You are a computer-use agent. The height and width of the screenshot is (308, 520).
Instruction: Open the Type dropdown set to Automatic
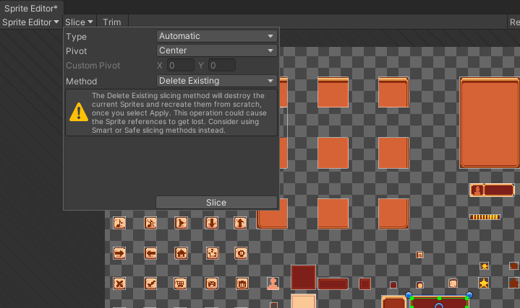coord(217,36)
